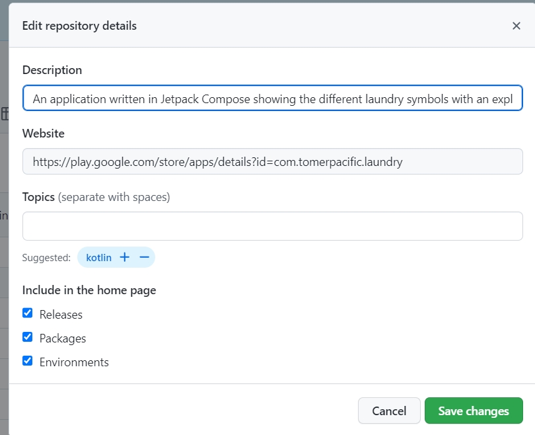Click the Website label
Screen dimensions: 535x435
point(44,133)
